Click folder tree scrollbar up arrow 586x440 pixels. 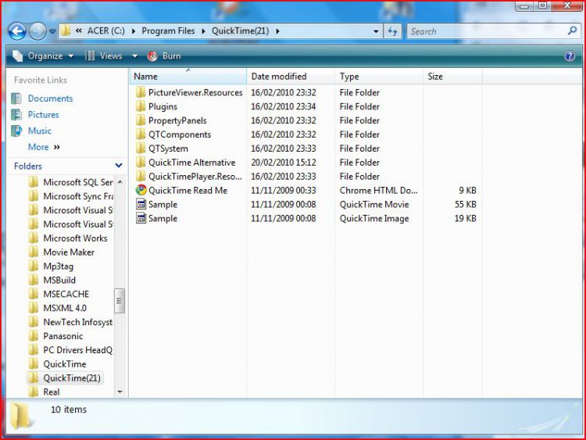pos(120,182)
